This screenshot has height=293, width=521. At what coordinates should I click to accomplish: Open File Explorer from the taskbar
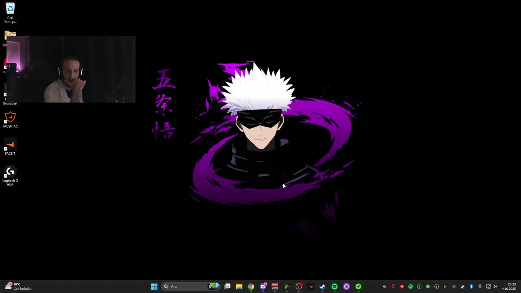(x=239, y=286)
